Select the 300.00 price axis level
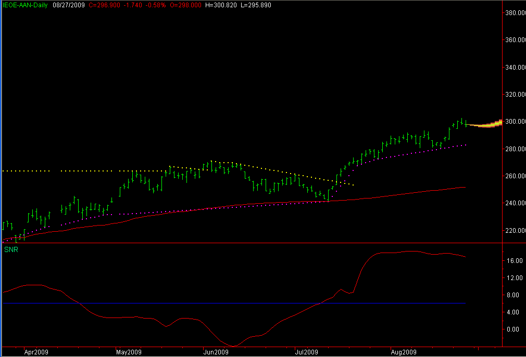526x357 pixels. pos(514,122)
